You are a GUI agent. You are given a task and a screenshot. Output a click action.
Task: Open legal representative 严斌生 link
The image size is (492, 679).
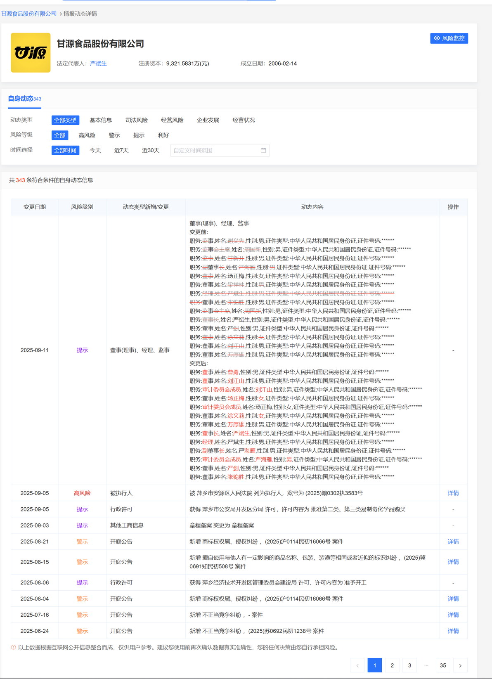point(98,64)
